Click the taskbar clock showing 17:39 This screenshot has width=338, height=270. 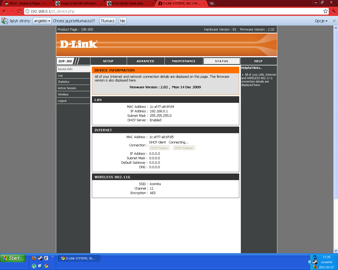click(326, 257)
